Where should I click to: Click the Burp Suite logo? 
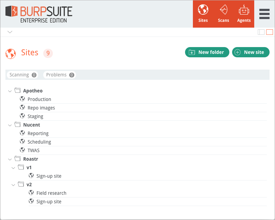click(x=39, y=14)
